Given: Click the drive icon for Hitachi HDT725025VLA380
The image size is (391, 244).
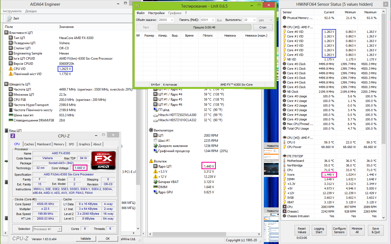Looking at the screenshot, I should pyautogui.click(x=156, y=115).
